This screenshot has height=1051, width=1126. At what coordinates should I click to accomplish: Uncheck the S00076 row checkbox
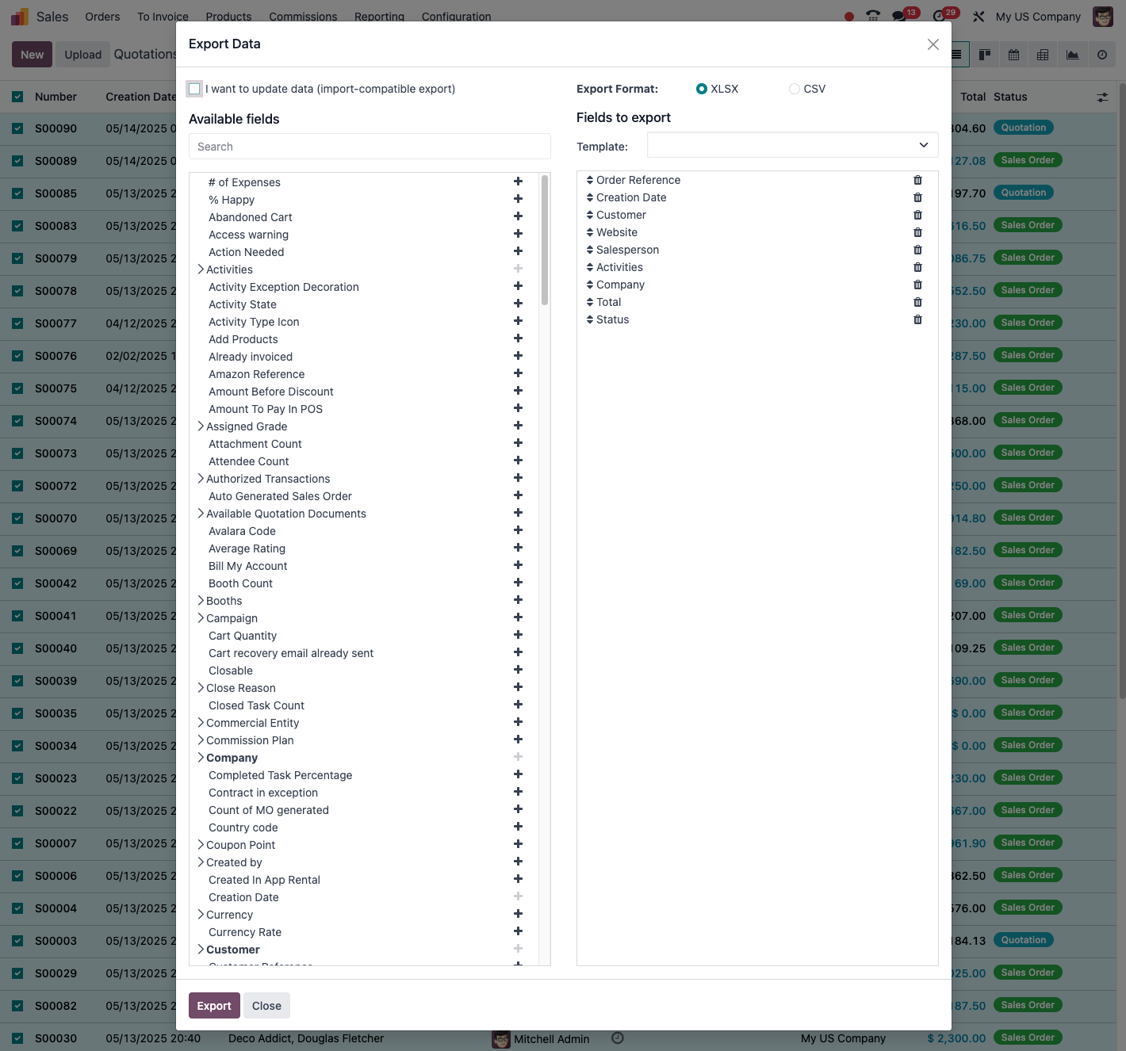17,356
